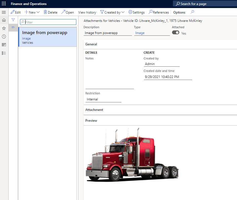Click the Filter input field
Screen dimensions: 237x200
50,22
